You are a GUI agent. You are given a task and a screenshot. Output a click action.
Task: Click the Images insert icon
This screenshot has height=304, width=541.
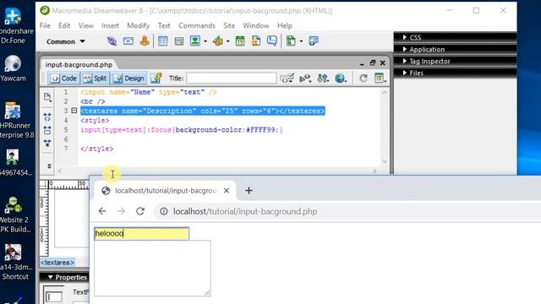pos(195,41)
